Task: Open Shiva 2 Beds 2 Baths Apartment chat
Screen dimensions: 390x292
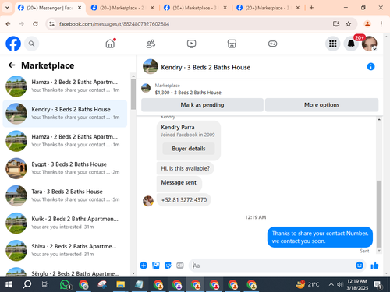Action: tap(65, 250)
